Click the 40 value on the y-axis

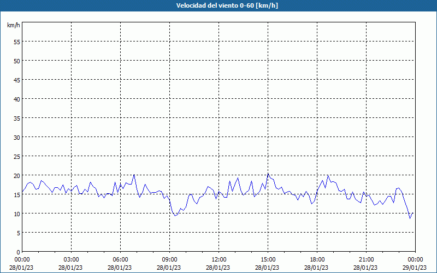click(17, 99)
